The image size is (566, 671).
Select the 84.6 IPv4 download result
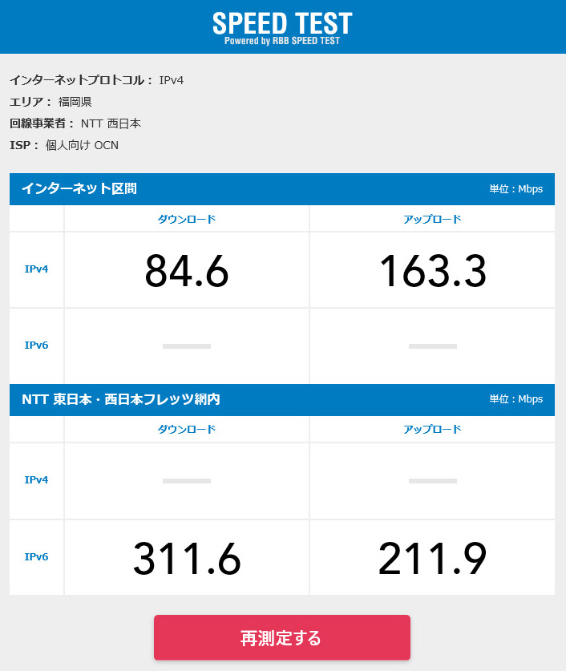click(187, 271)
